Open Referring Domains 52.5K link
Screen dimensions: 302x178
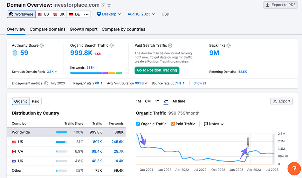point(243,72)
